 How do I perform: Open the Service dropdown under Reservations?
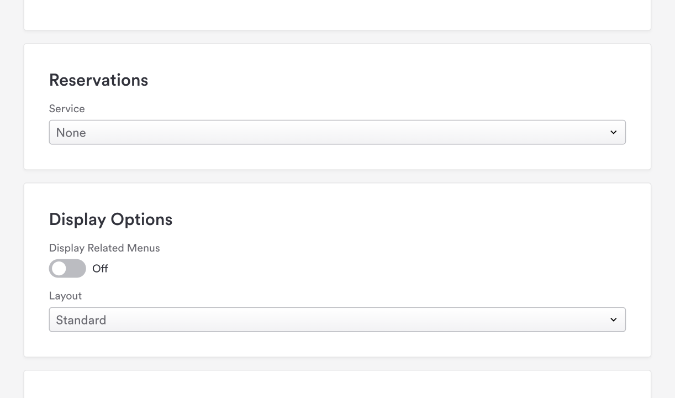click(337, 133)
